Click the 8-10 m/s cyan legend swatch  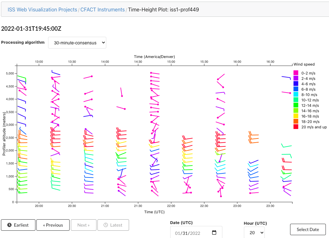[296, 94]
